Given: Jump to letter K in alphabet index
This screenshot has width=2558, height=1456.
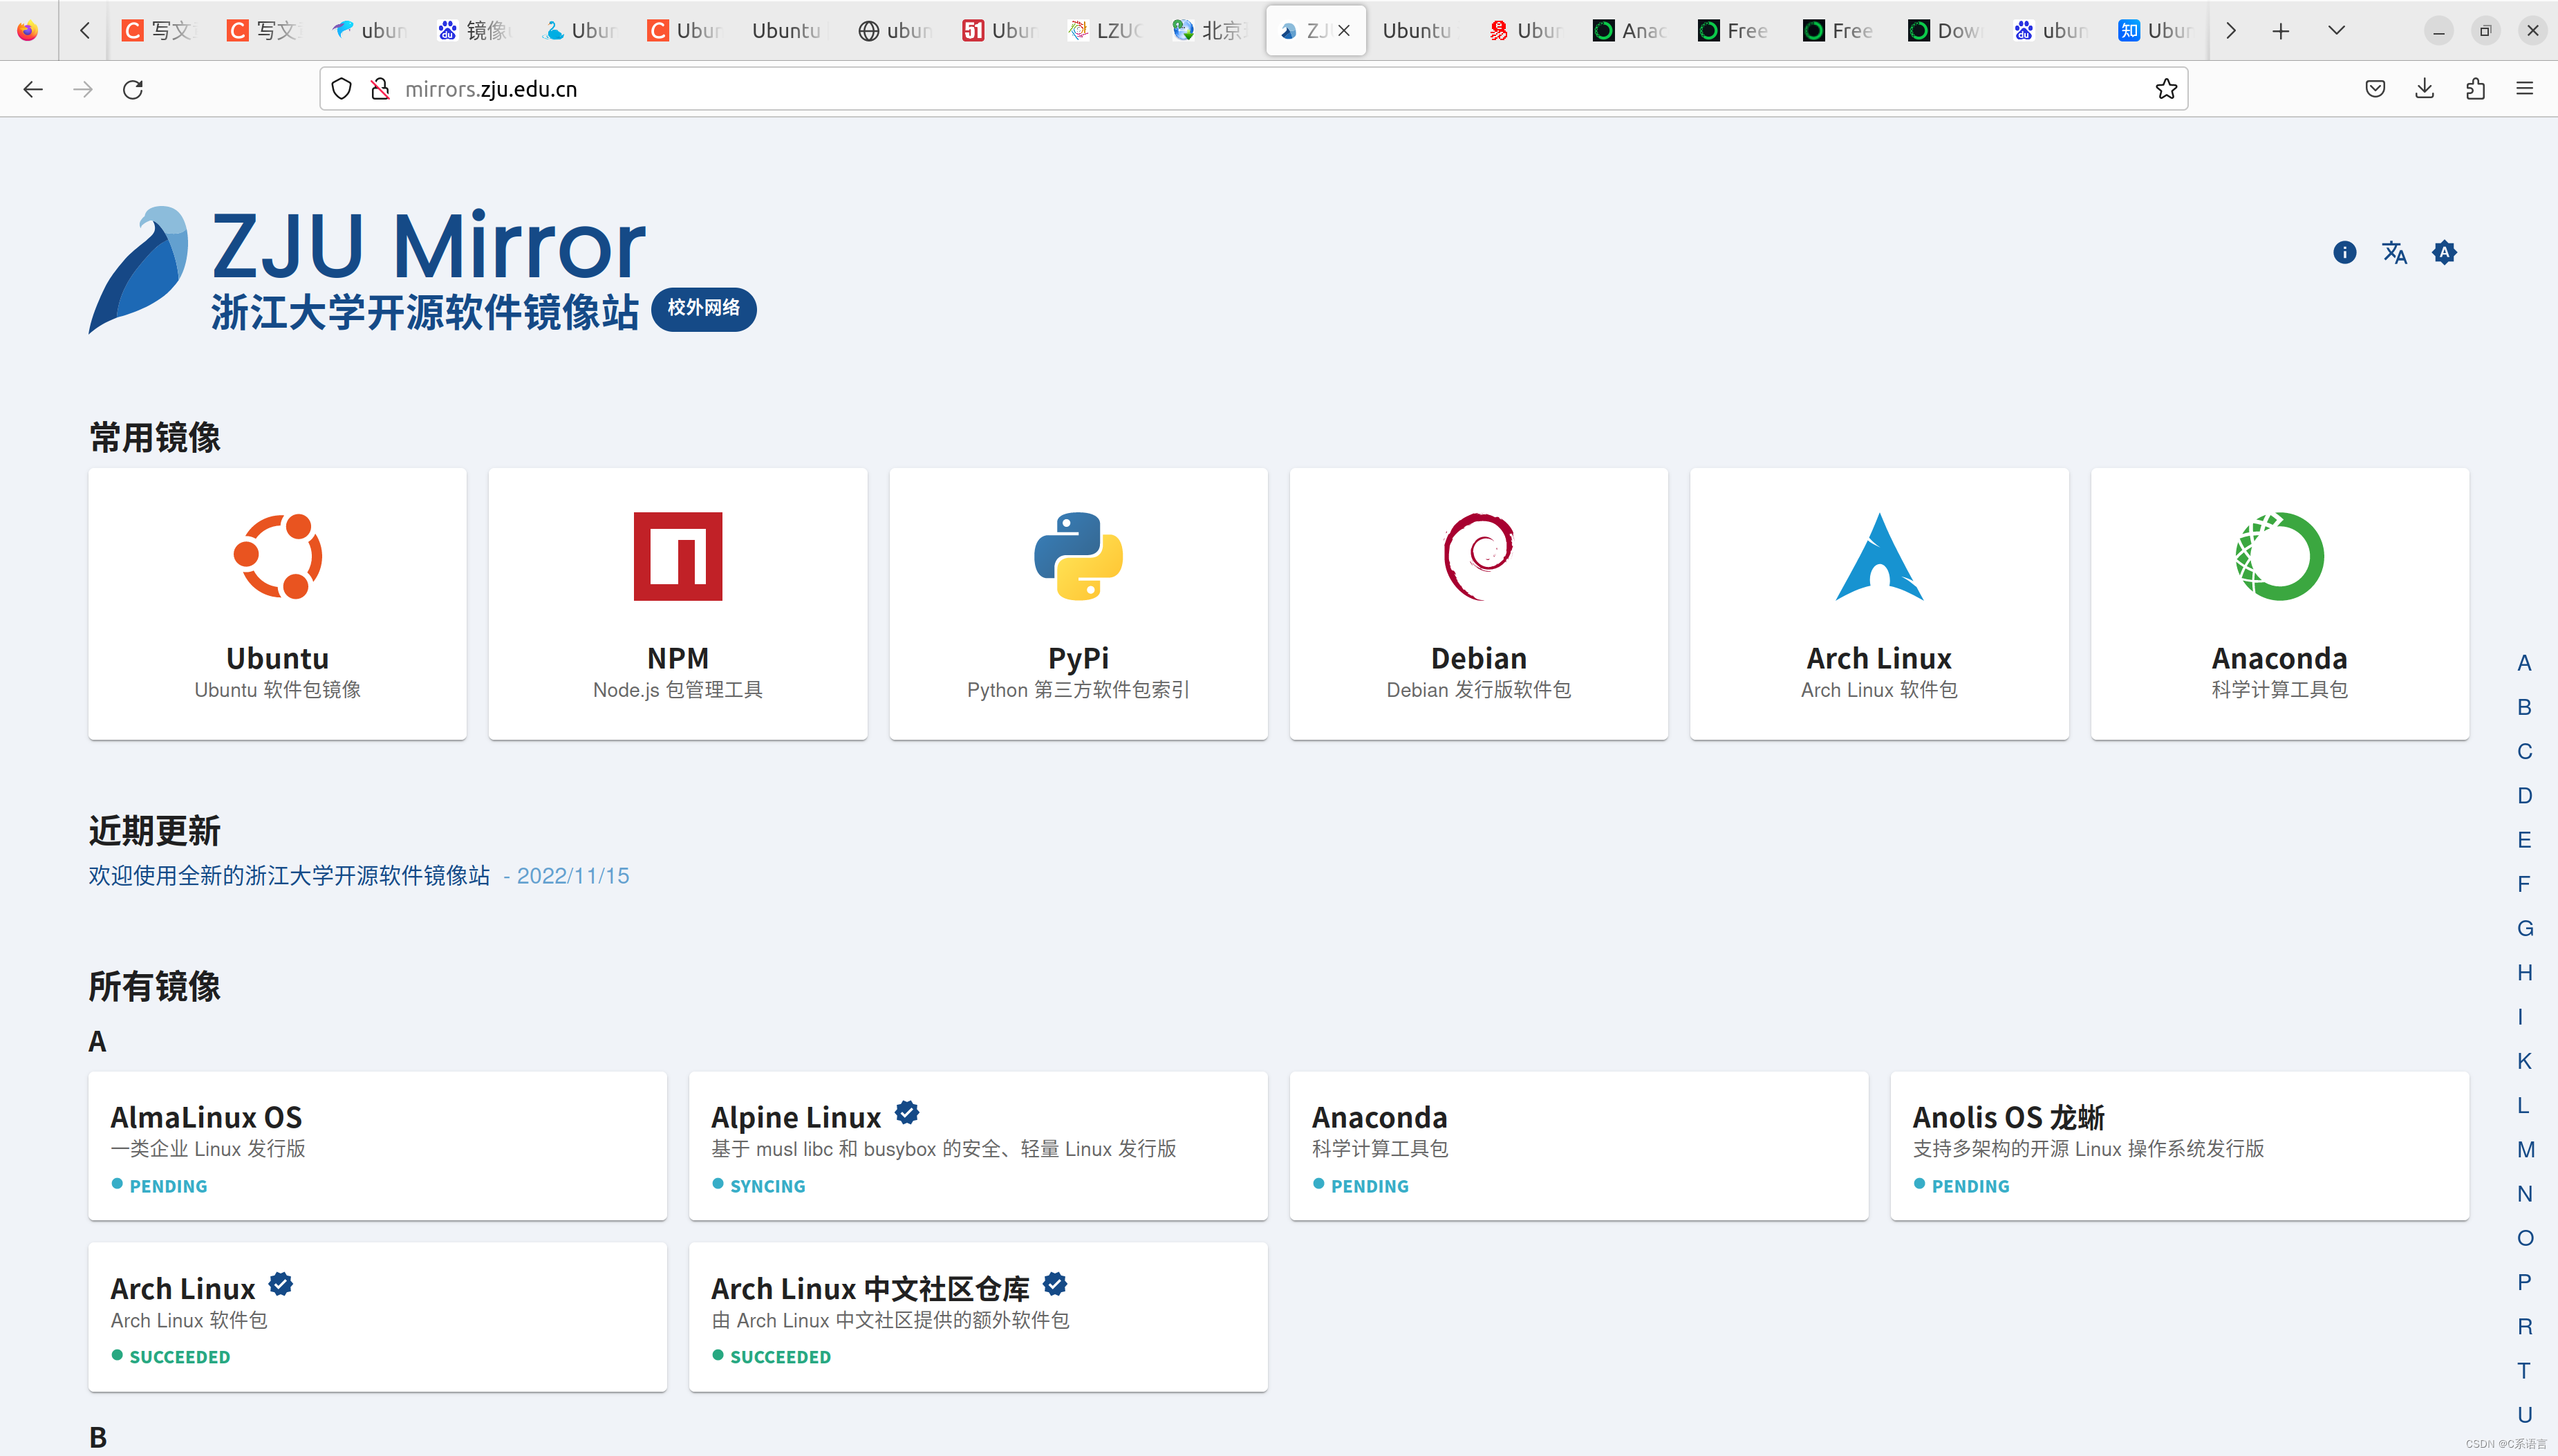Looking at the screenshot, I should (x=2524, y=1061).
